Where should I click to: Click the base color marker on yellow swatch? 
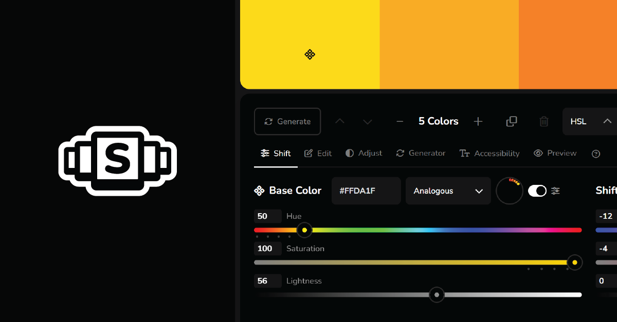pyautogui.click(x=310, y=54)
